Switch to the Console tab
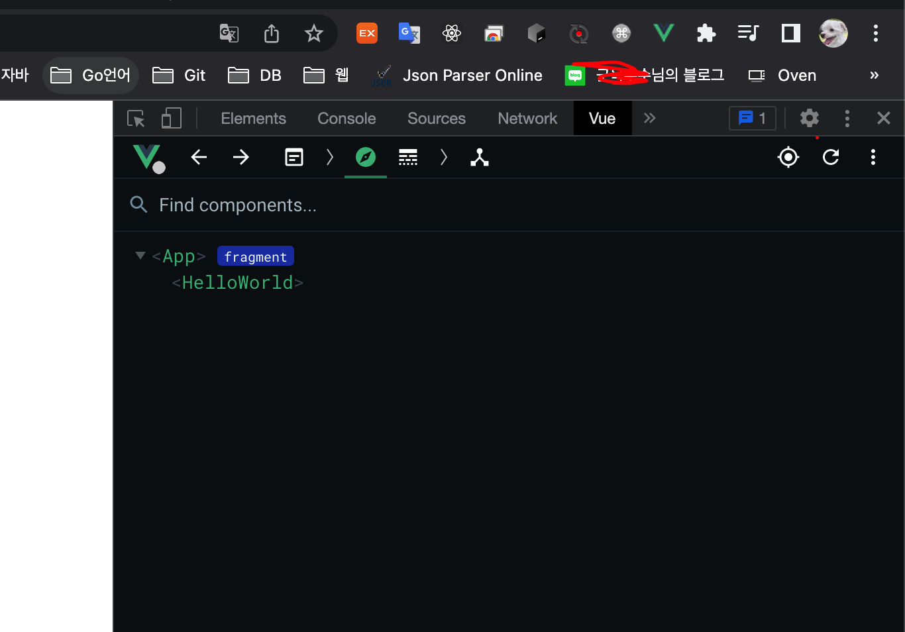 pyautogui.click(x=346, y=119)
